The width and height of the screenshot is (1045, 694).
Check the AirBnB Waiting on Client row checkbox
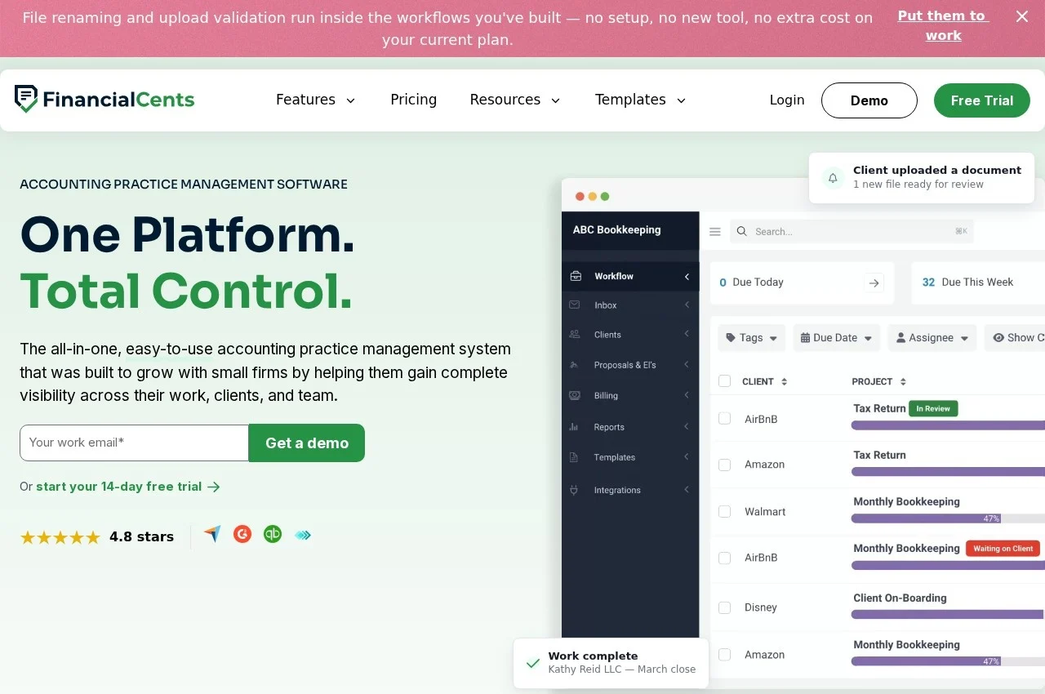[724, 558]
